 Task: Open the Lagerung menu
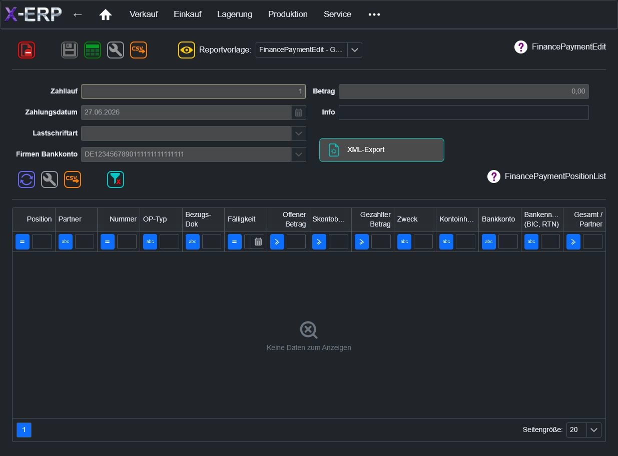point(235,14)
